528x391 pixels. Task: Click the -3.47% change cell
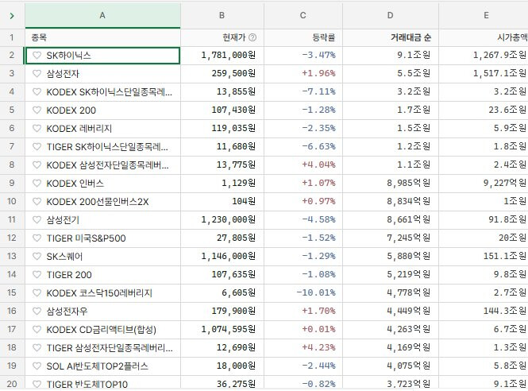tap(303, 56)
